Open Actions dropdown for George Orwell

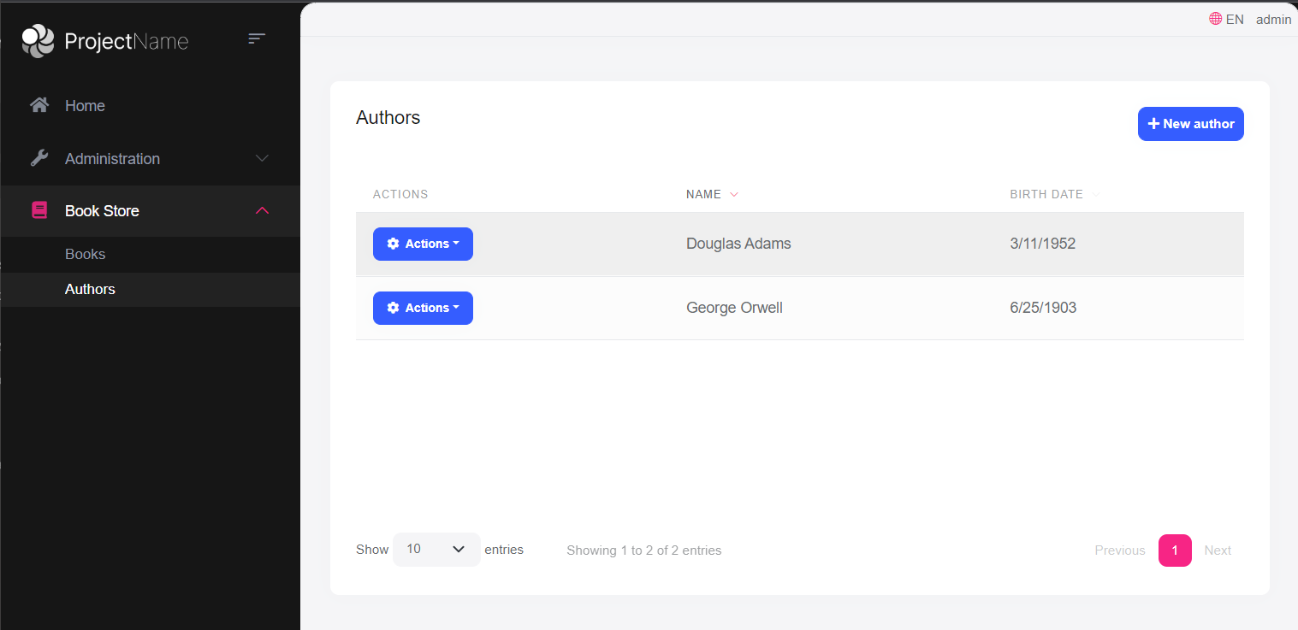coord(423,308)
